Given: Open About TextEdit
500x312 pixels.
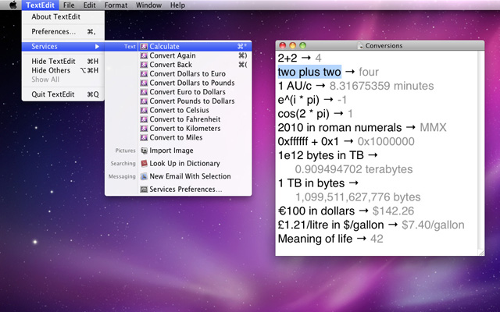Looking at the screenshot, I should click(55, 17).
